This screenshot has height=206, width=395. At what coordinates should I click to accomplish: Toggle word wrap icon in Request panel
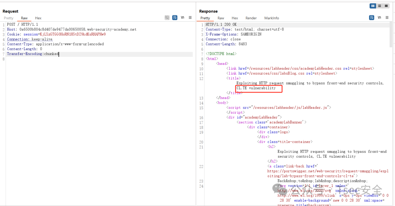point(174,18)
